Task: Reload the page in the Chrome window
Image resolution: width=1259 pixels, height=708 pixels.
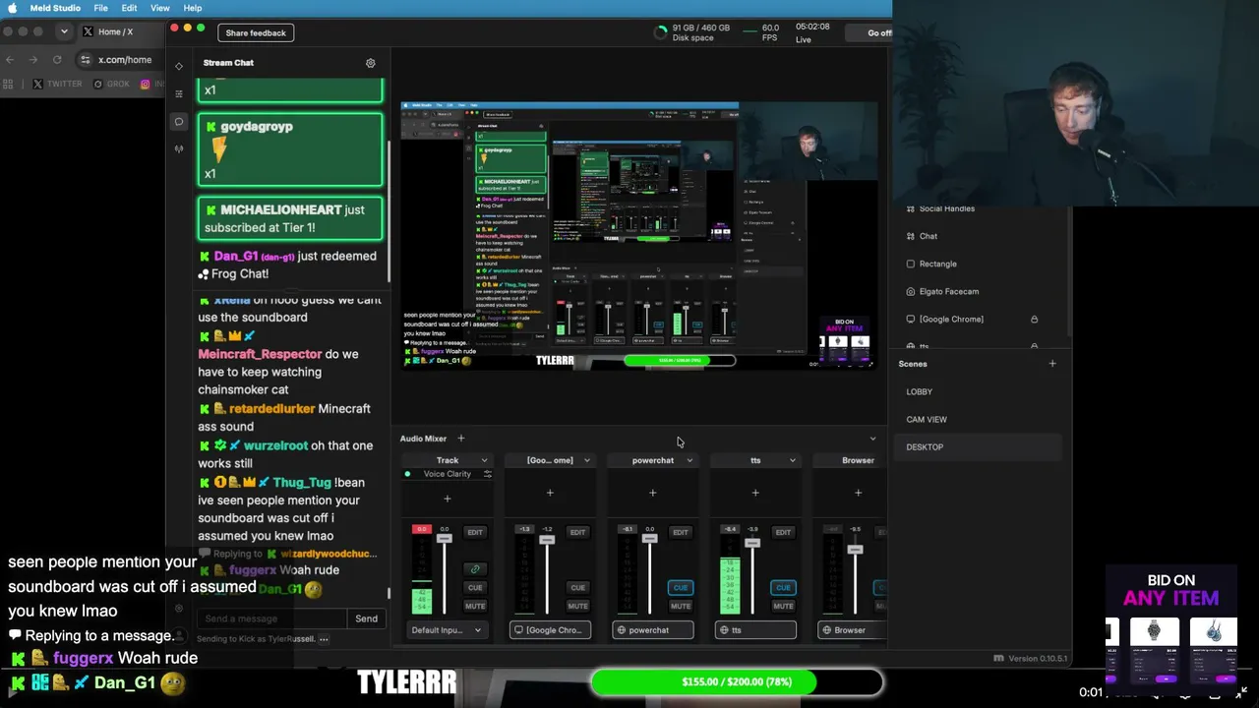Action: (57, 60)
